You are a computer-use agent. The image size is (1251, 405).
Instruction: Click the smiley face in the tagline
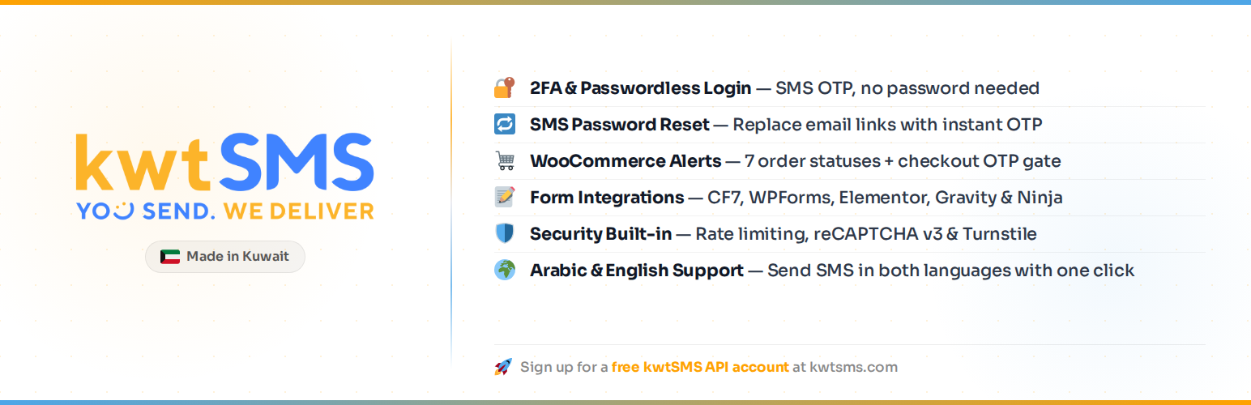tap(122, 211)
